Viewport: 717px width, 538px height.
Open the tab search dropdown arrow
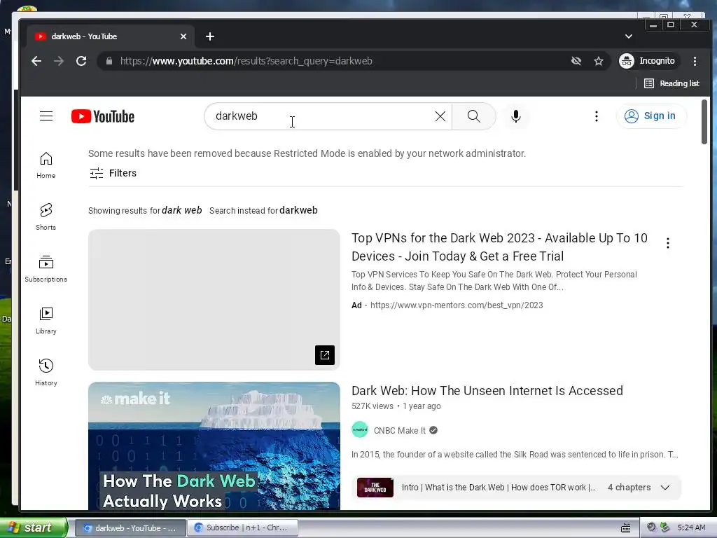[629, 36]
